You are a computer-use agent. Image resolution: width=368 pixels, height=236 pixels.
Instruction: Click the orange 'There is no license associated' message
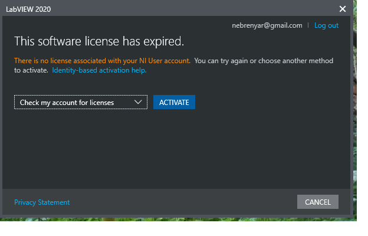pyautogui.click(x=103, y=61)
